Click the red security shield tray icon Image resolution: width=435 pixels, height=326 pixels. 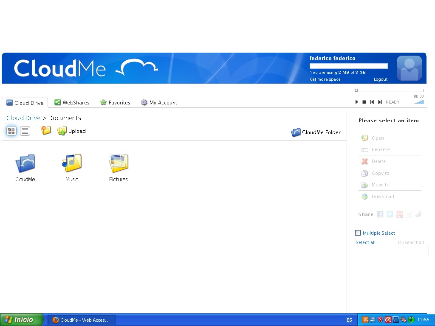(x=380, y=320)
